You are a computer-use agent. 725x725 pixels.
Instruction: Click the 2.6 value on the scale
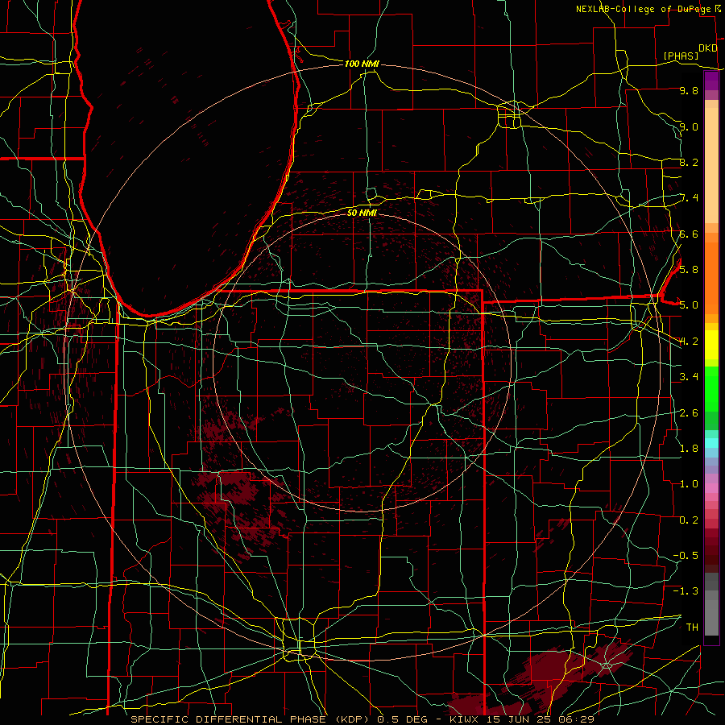tap(689, 412)
